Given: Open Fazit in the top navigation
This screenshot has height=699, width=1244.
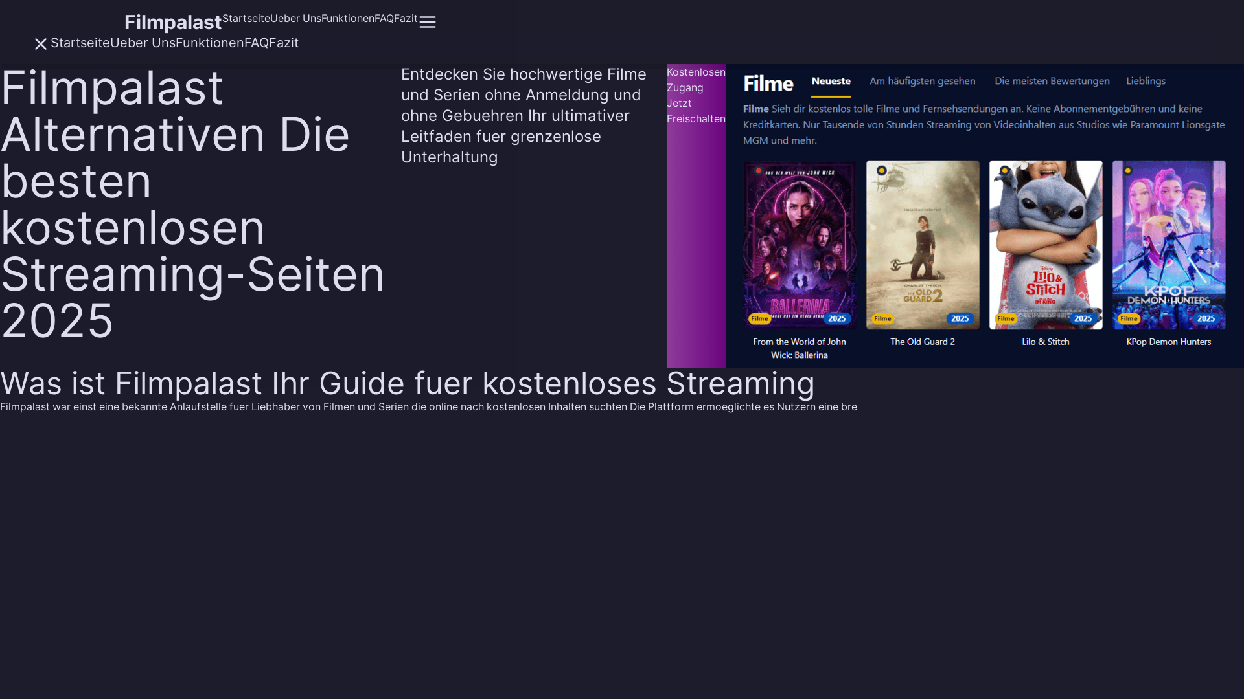Looking at the screenshot, I should click(406, 19).
